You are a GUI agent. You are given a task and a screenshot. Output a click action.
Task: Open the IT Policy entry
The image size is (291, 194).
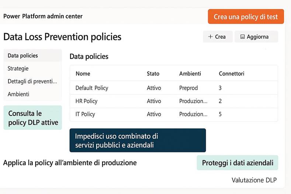coord(85,114)
